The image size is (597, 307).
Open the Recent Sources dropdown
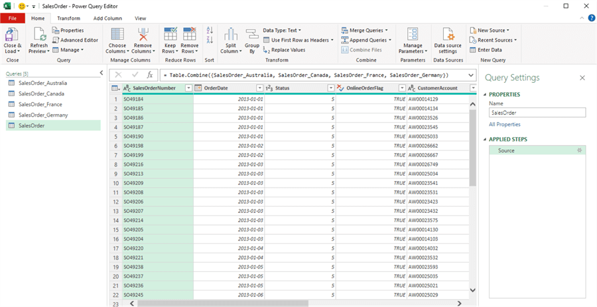(493, 40)
